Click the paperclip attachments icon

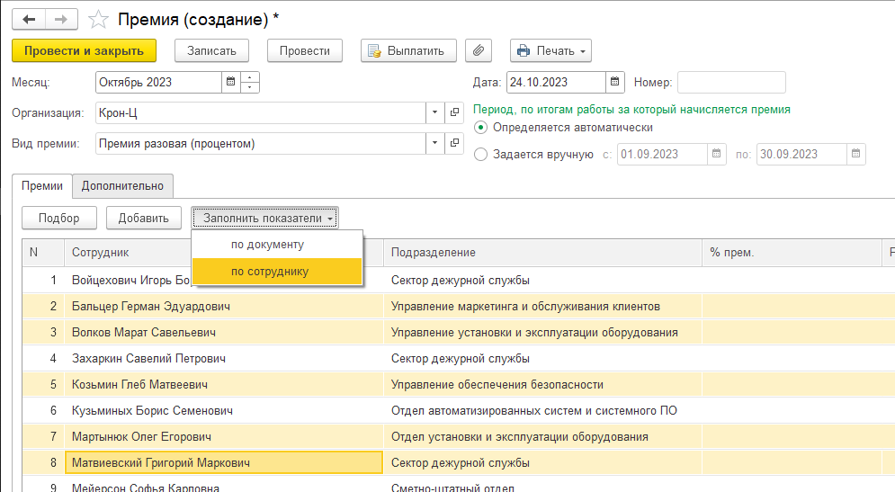click(479, 50)
